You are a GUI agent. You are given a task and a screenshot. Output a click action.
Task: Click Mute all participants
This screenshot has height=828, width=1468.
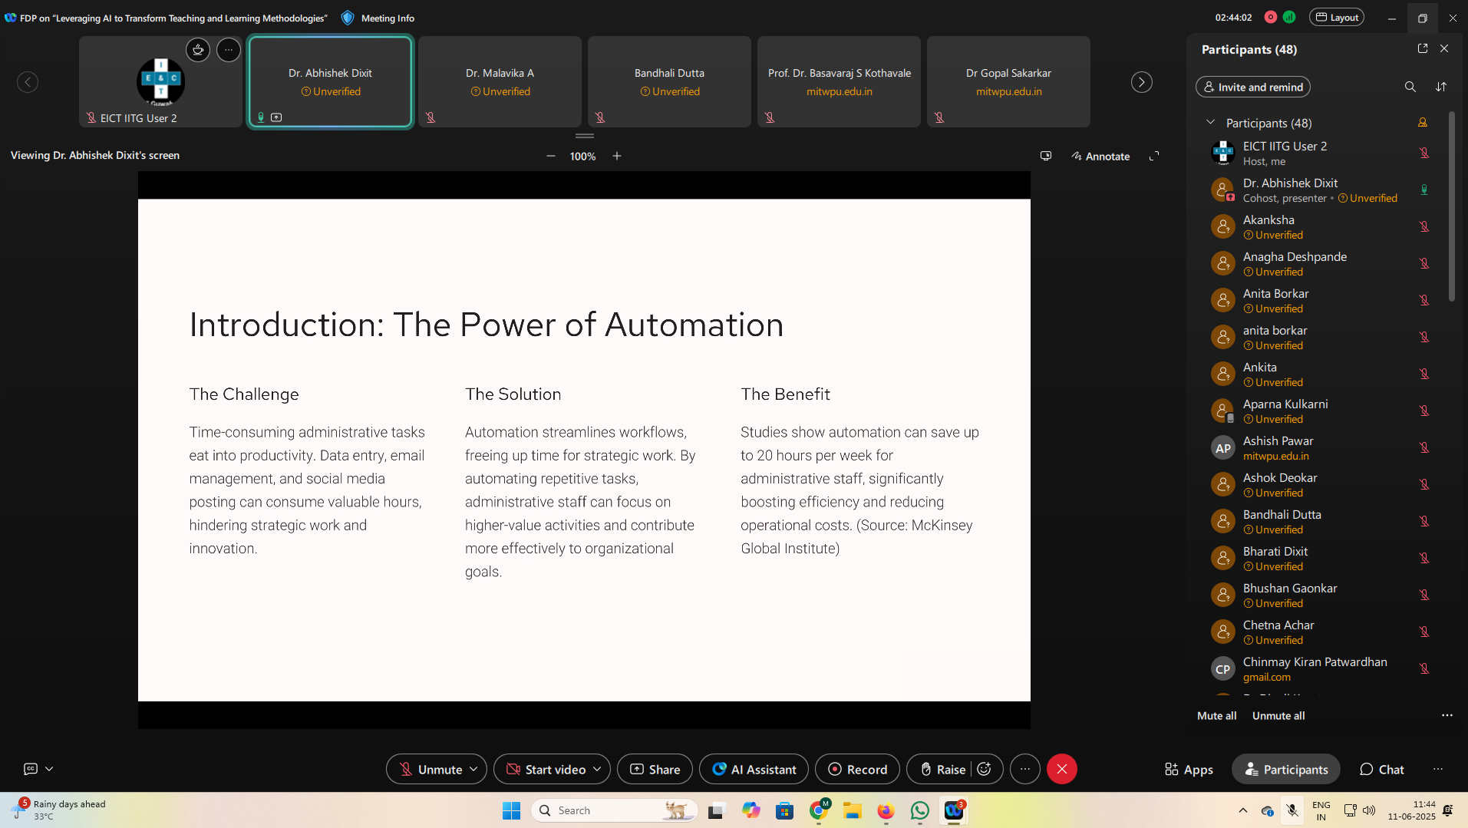1216,715
